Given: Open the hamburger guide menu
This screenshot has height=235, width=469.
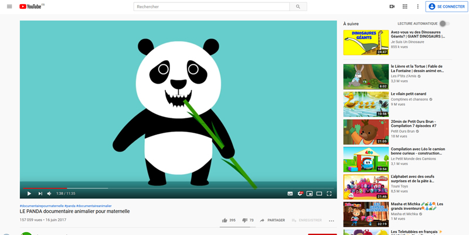Looking at the screenshot, I should pyautogui.click(x=9, y=6).
